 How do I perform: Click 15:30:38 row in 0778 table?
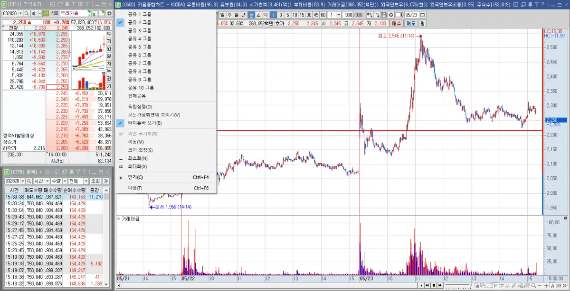(x=53, y=197)
